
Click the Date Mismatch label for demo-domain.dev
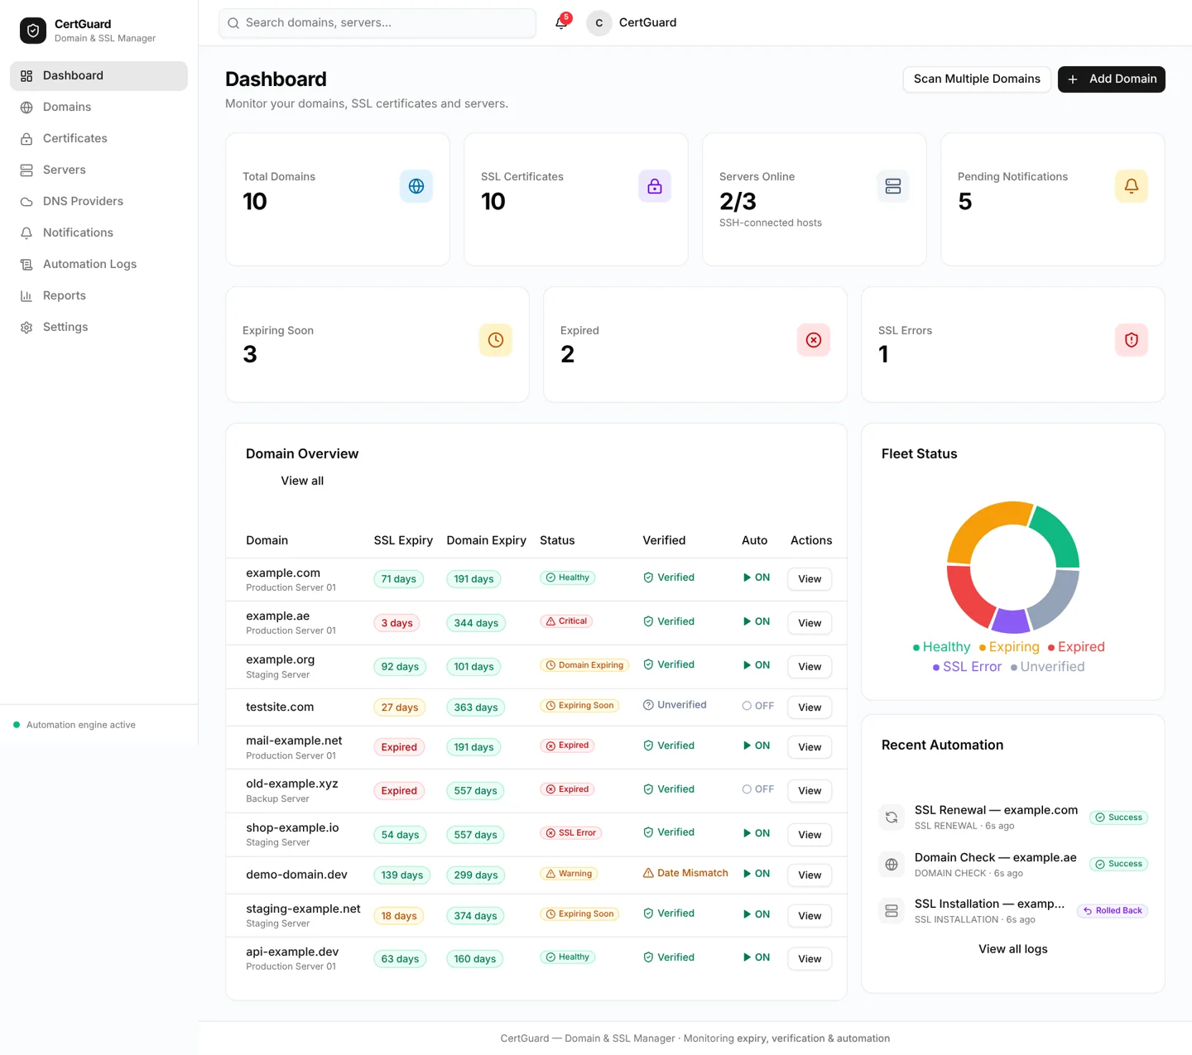pyautogui.click(x=685, y=873)
